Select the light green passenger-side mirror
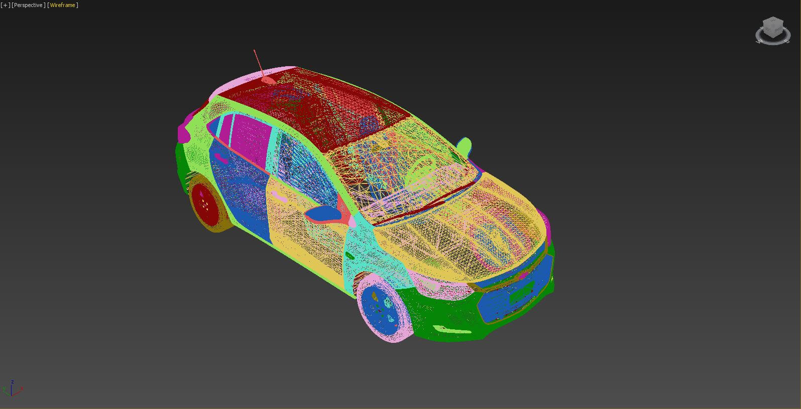Screen dimensions: 801x409 [x=464, y=146]
